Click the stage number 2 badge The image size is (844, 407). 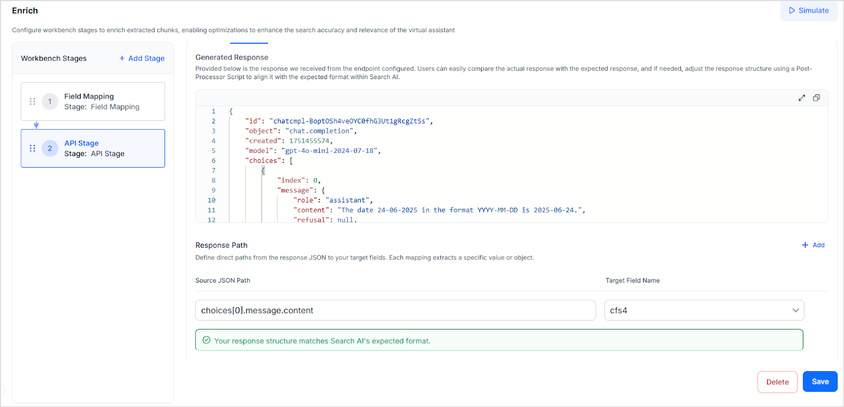[50, 148]
